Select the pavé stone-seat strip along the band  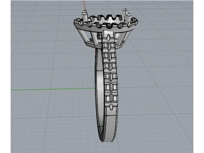tap(110, 71)
